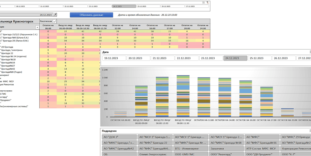Click multi-select icon in Подрядчик slicer header
Screen dimensions: 311x156
[x=310, y=131]
